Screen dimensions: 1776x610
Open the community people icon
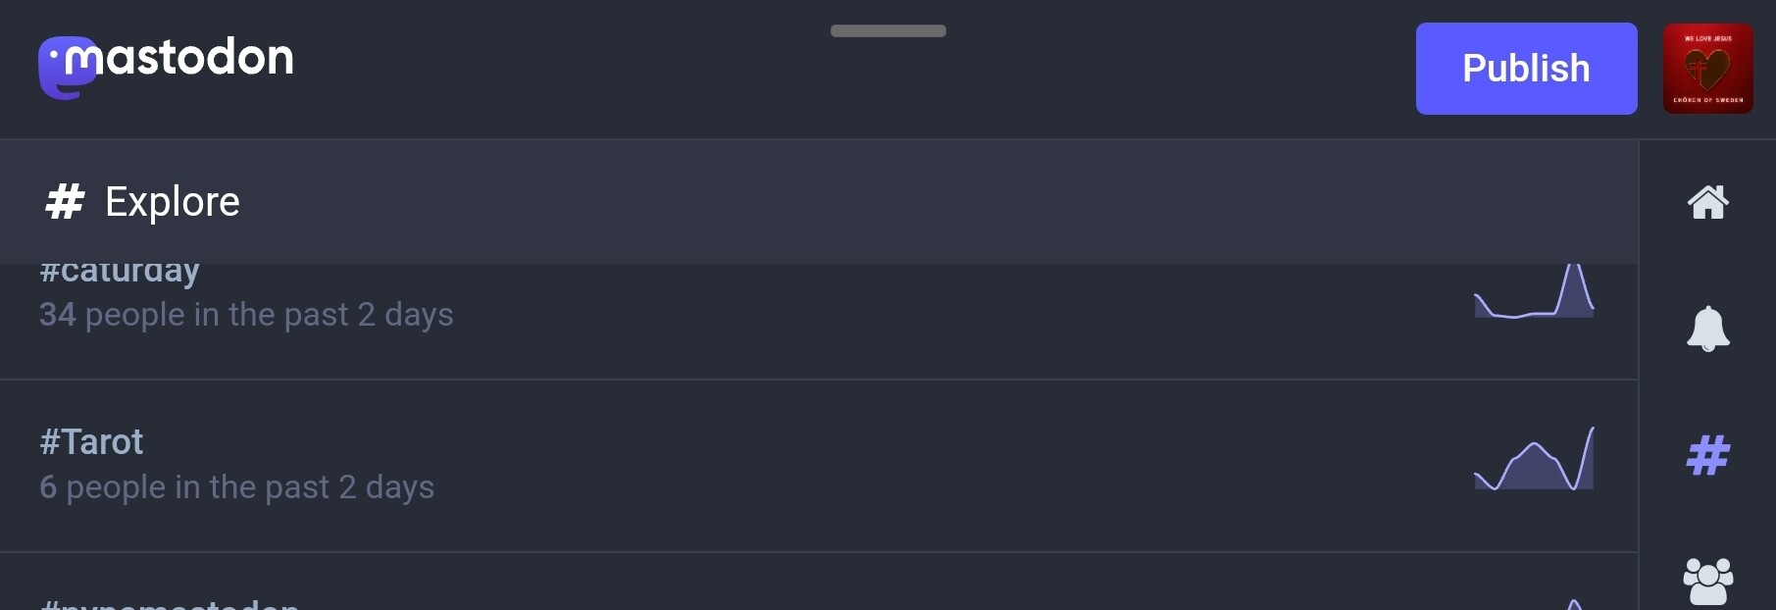(1707, 582)
